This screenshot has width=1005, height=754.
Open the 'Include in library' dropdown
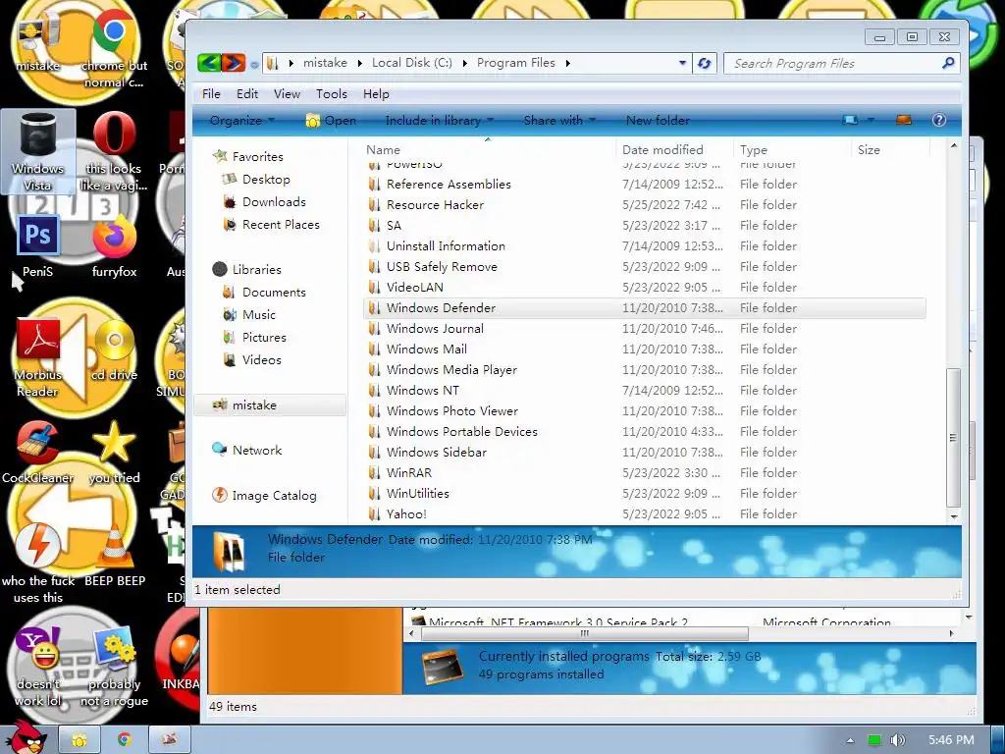click(439, 121)
